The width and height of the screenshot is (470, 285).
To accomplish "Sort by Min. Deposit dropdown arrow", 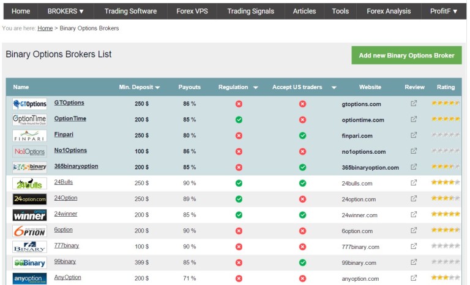I will 158,87.
